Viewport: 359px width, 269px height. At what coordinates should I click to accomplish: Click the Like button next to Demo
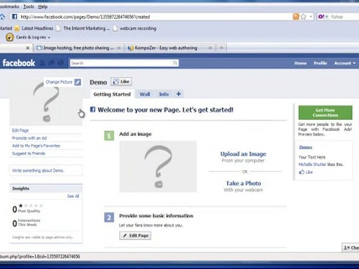click(121, 81)
